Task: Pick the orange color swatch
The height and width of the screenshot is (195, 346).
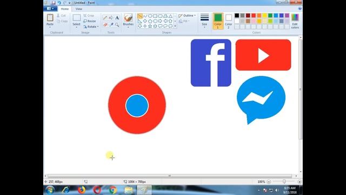Action: (x=259, y=16)
